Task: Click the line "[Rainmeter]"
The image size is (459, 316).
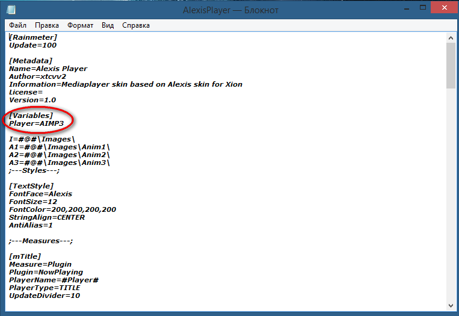Action: (33, 37)
